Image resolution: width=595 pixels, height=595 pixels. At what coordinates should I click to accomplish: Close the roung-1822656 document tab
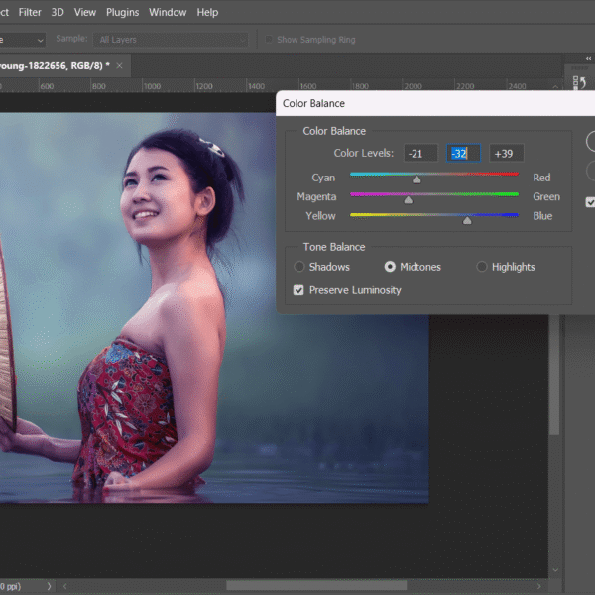(x=120, y=66)
